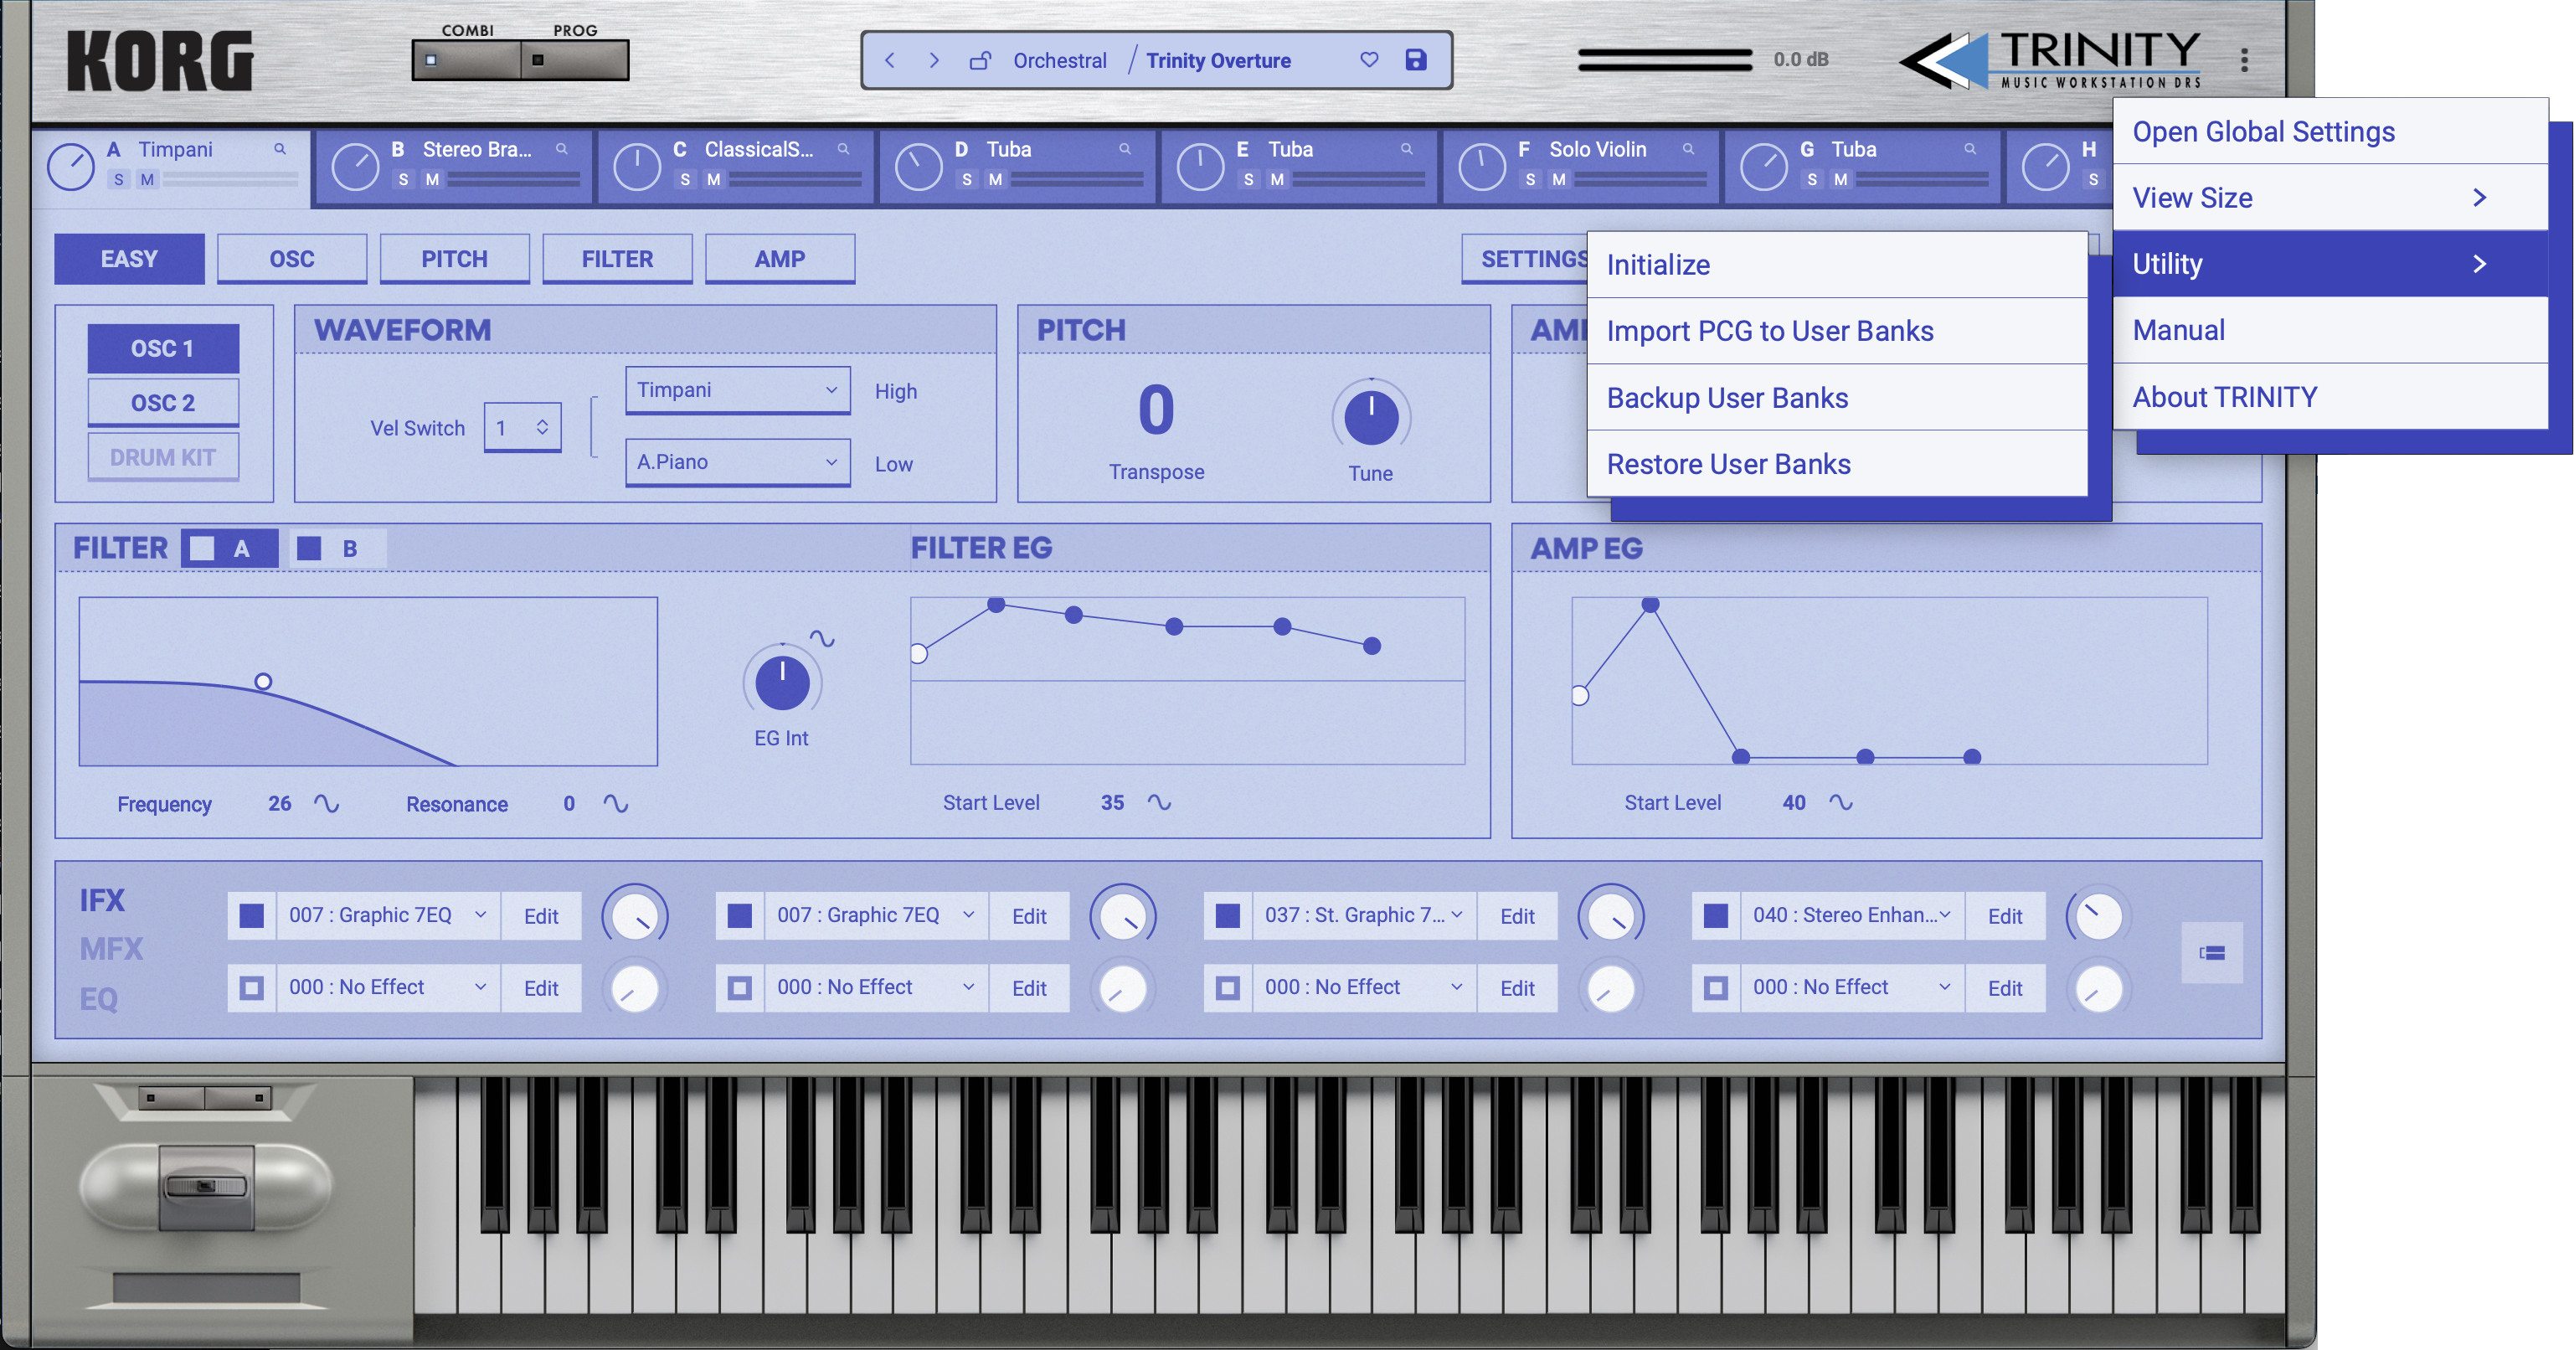Viewport: 2574px width, 1350px height.
Task: Search programs for timbre B Stereo Bra...
Action: (x=562, y=149)
